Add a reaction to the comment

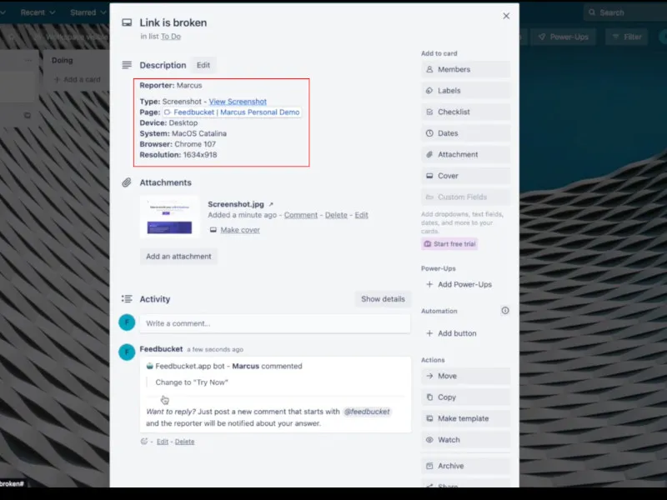coord(145,442)
